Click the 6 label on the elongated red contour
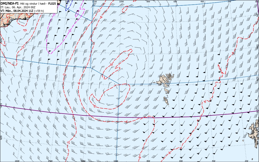The image size is (259, 162). [112, 64]
